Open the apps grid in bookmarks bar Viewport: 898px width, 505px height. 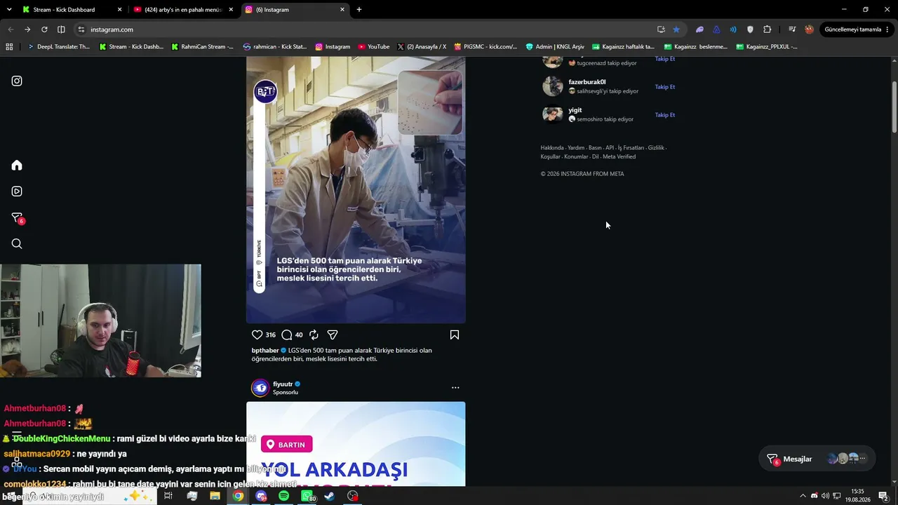click(x=9, y=47)
